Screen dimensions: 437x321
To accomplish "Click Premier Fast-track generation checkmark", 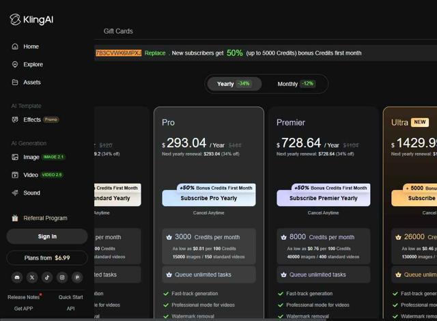I will pos(281,294).
